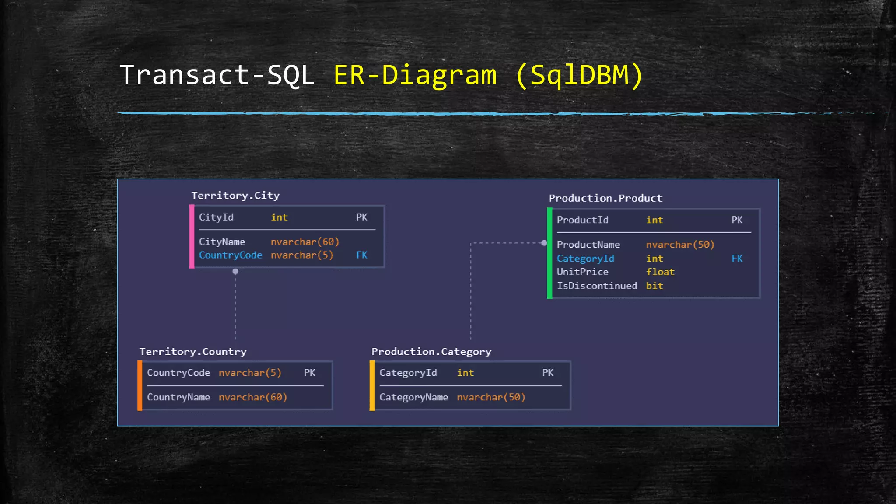Click the bit data type of IsDiscontinued

[654, 286]
